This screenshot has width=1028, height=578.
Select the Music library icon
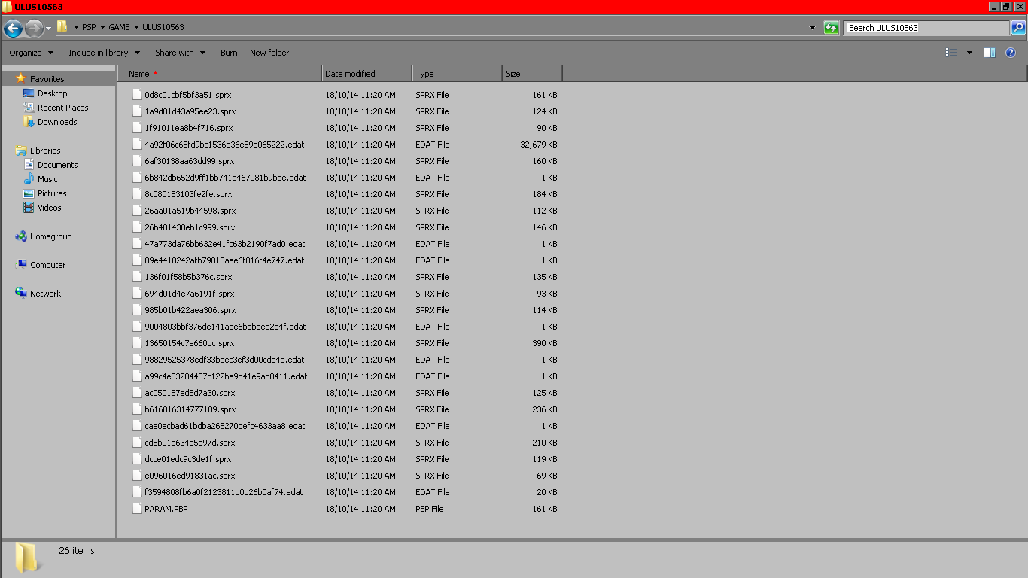[x=29, y=179]
